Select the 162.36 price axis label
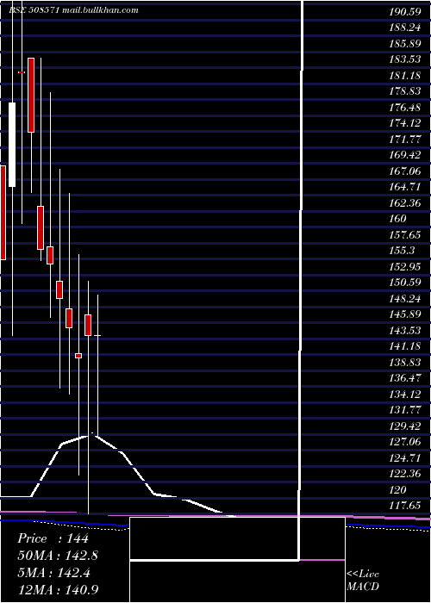431x603 pixels. point(405,203)
